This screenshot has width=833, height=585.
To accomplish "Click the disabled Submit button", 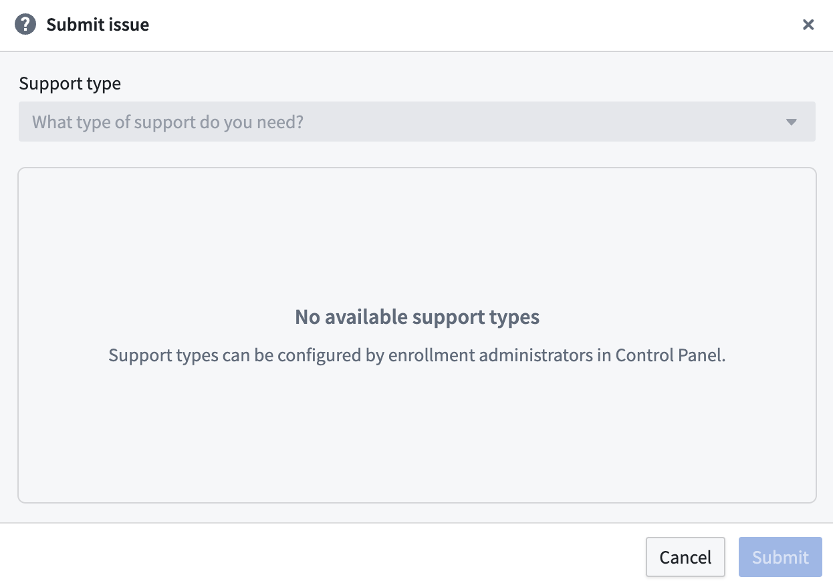I will [780, 557].
